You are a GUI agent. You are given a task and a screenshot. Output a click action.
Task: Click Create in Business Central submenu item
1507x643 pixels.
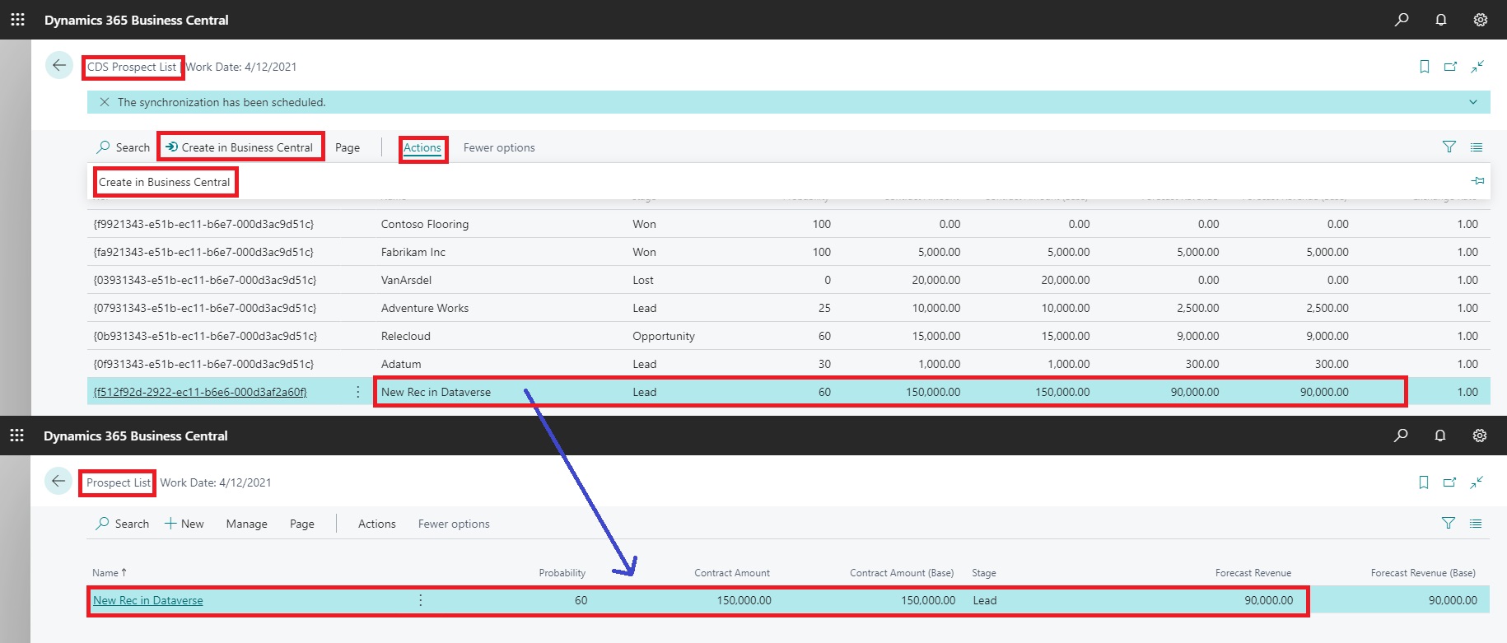[165, 182]
